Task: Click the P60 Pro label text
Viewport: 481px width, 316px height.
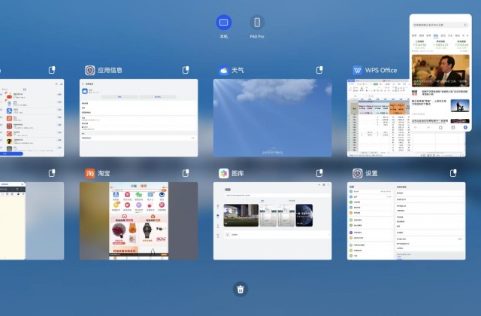Action: (x=257, y=36)
